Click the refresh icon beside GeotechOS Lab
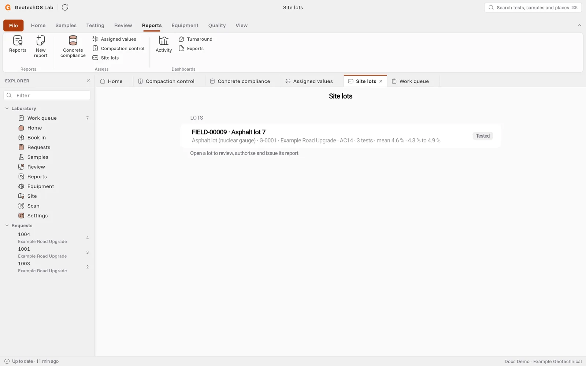This screenshot has height=366, width=586. (65, 7)
